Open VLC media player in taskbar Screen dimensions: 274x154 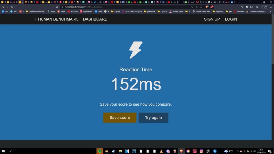[161, 151]
